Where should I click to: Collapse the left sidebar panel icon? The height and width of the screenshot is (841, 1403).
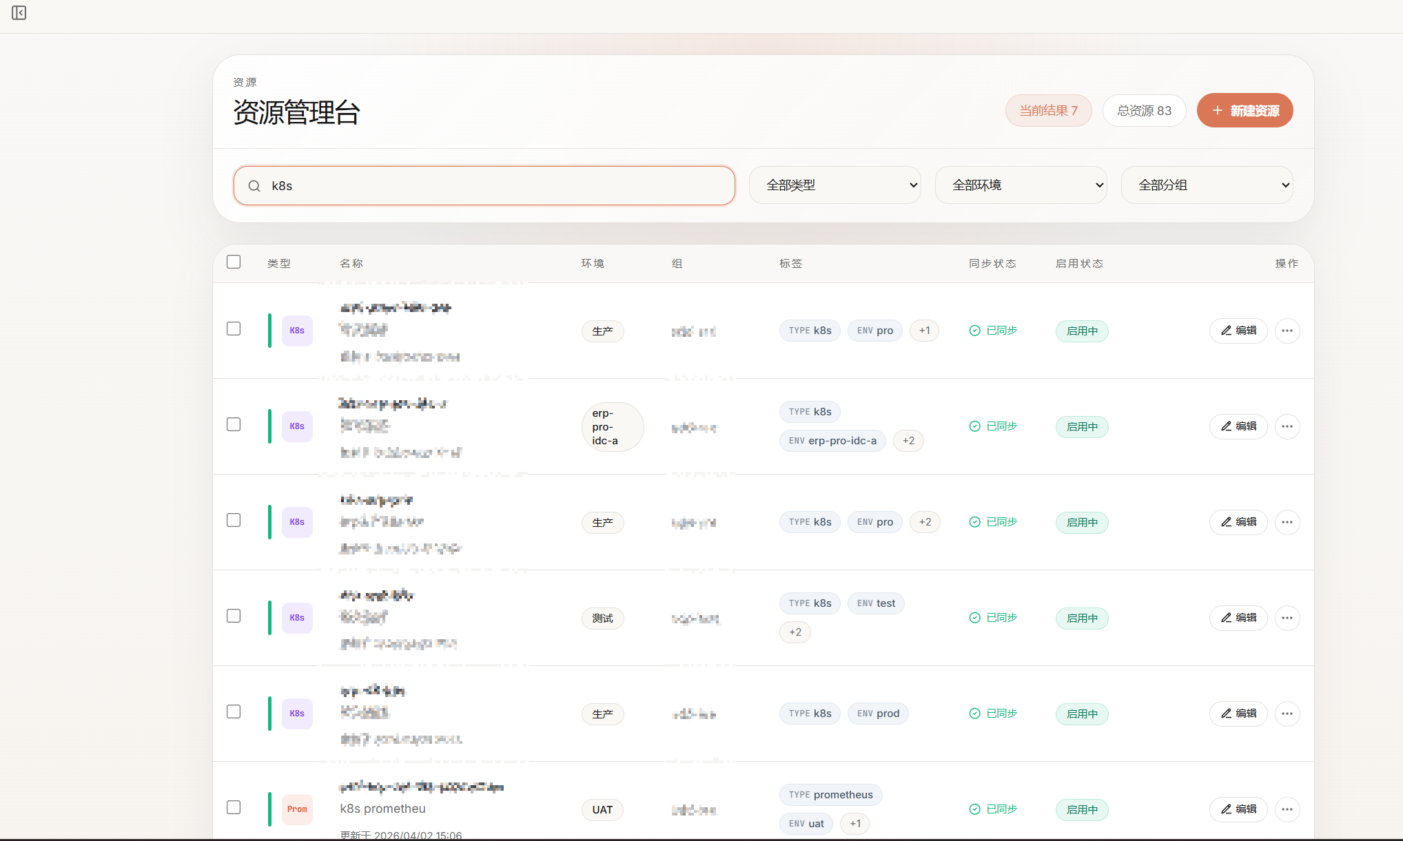[19, 12]
